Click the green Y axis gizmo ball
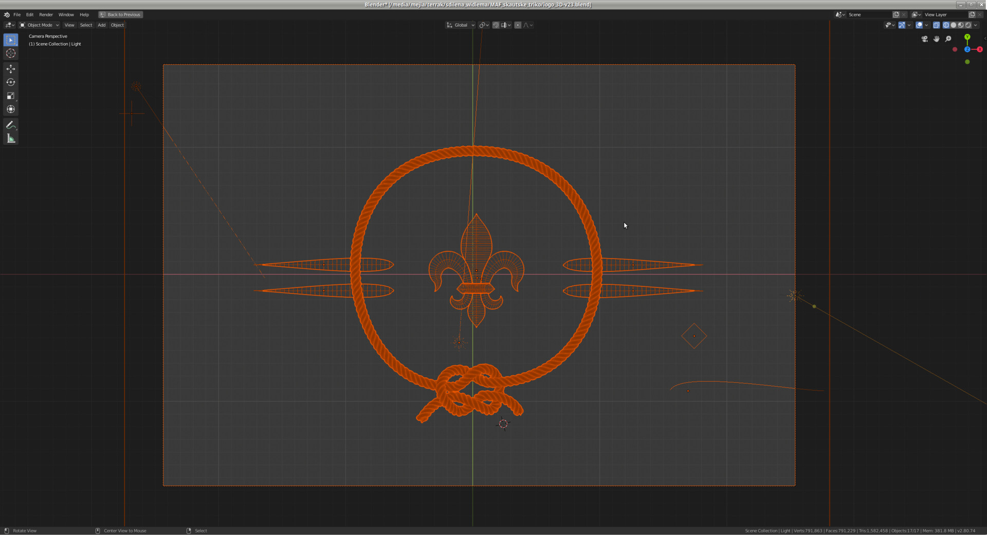 point(967,37)
